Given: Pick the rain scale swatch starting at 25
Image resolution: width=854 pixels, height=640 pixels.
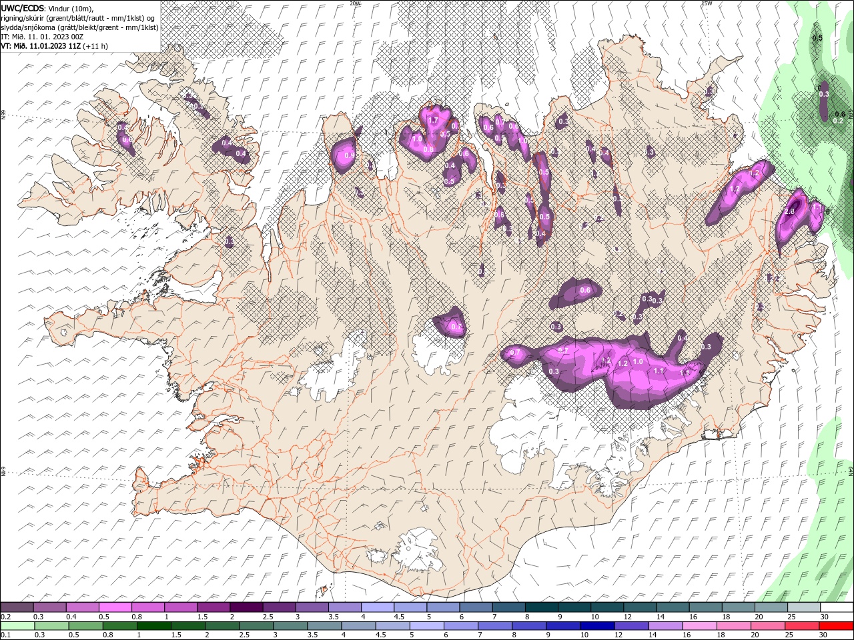Looking at the screenshot, I should (803, 626).
